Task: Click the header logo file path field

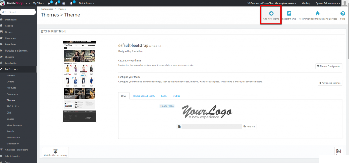Action: pos(212,126)
